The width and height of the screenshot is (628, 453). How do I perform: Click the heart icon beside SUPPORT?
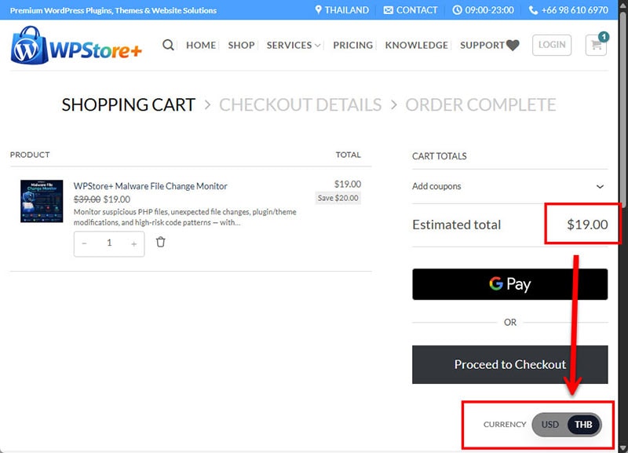coord(513,45)
